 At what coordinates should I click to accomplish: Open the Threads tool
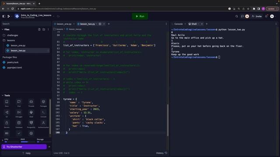[x=31, y=103]
